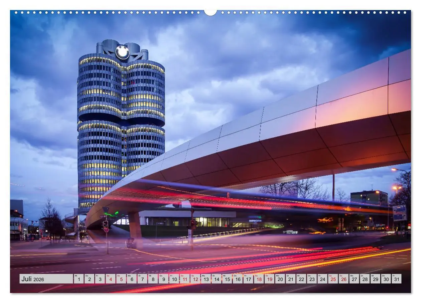Click date cell 23 (Do)
The width and height of the screenshot is (421, 303).
[x=312, y=279]
